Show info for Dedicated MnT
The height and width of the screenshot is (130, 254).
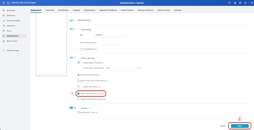(x=96, y=49)
